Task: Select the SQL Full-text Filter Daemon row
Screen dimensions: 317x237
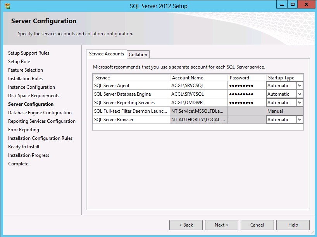Action: (x=131, y=111)
